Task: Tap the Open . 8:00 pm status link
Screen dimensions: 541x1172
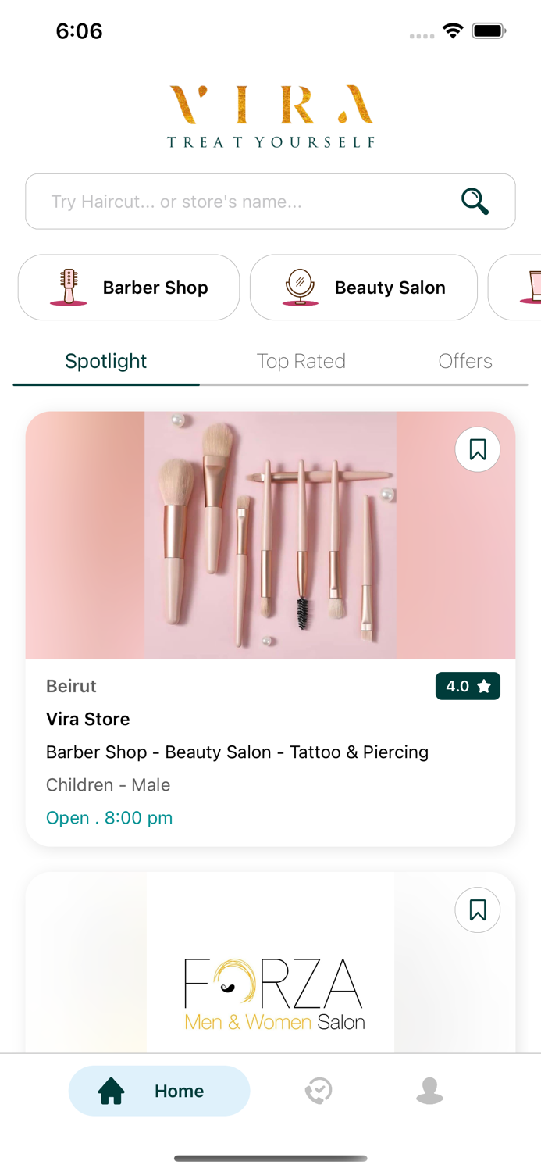Action: click(x=109, y=817)
